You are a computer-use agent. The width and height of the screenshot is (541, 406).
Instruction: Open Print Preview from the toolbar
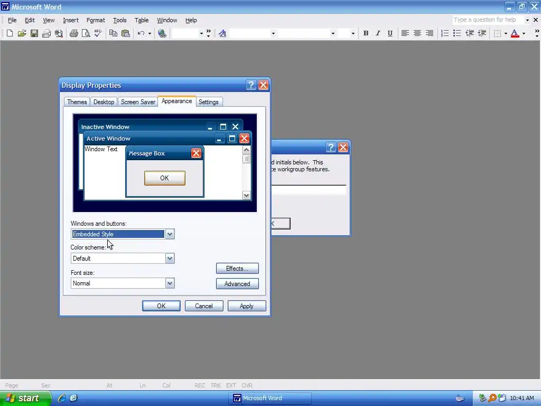[86, 33]
